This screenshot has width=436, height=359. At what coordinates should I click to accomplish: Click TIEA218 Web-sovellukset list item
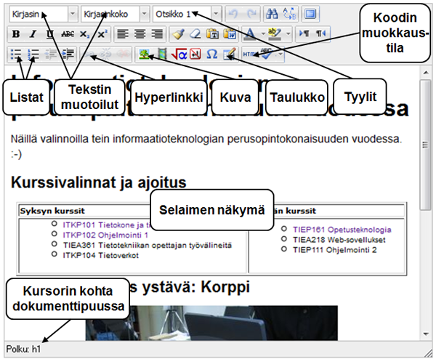[x=339, y=240]
